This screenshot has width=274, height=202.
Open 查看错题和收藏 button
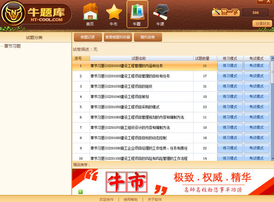coord(118,37)
